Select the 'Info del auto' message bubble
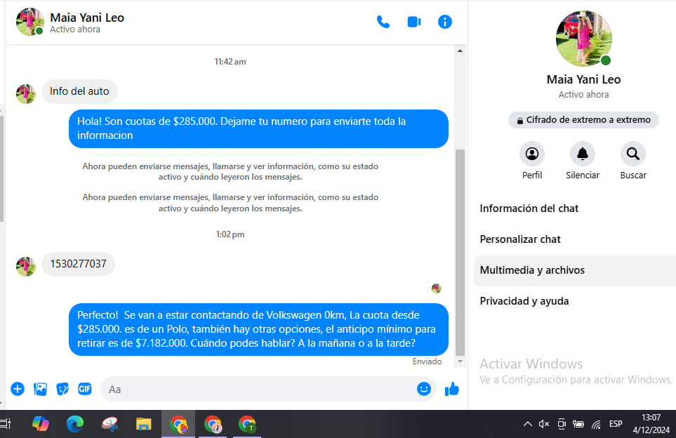The width and height of the screenshot is (676, 438). [80, 91]
